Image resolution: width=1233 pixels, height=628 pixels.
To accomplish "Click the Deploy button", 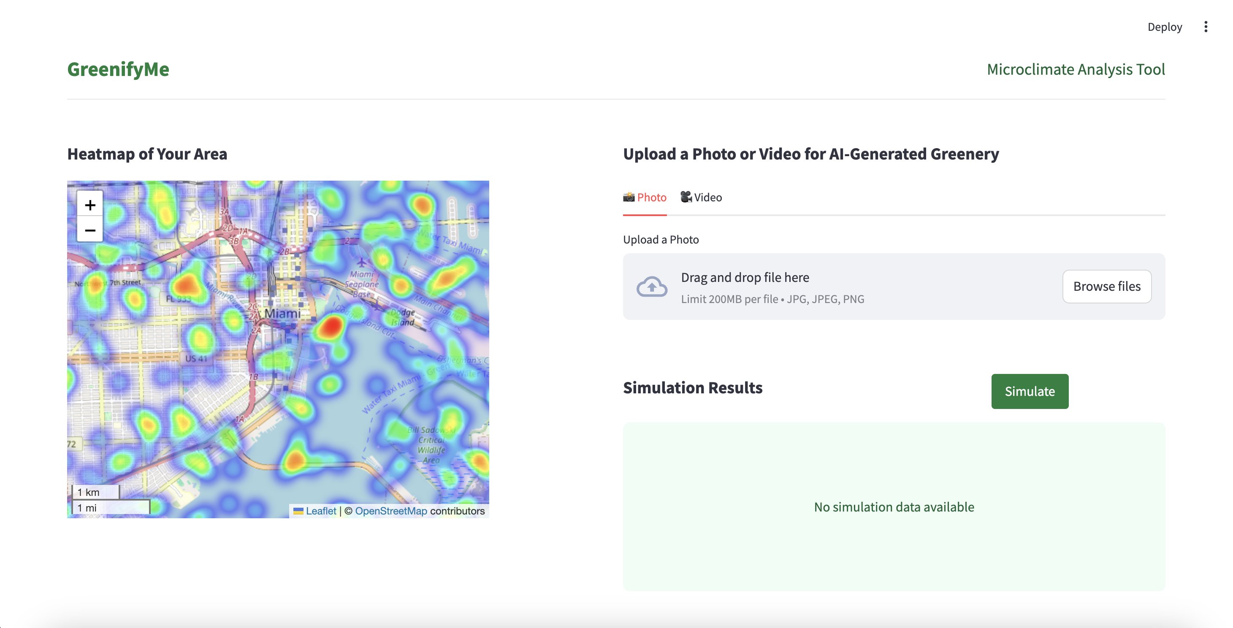I will pos(1164,27).
